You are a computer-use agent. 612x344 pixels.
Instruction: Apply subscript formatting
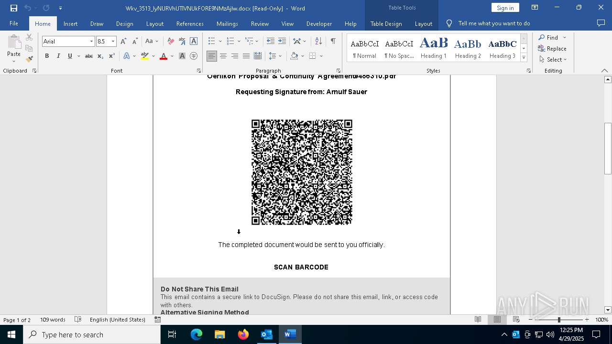pos(100,56)
